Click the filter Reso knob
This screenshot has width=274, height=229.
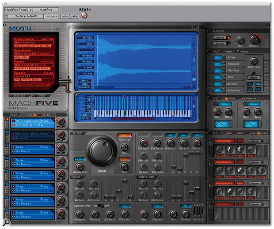[125, 147]
